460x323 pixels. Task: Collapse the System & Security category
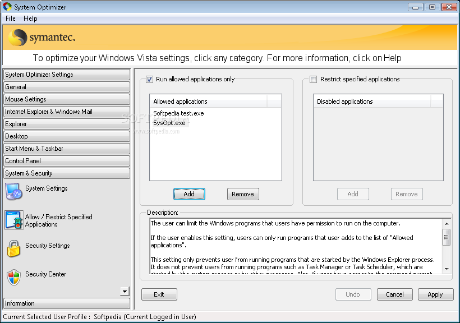pos(67,173)
